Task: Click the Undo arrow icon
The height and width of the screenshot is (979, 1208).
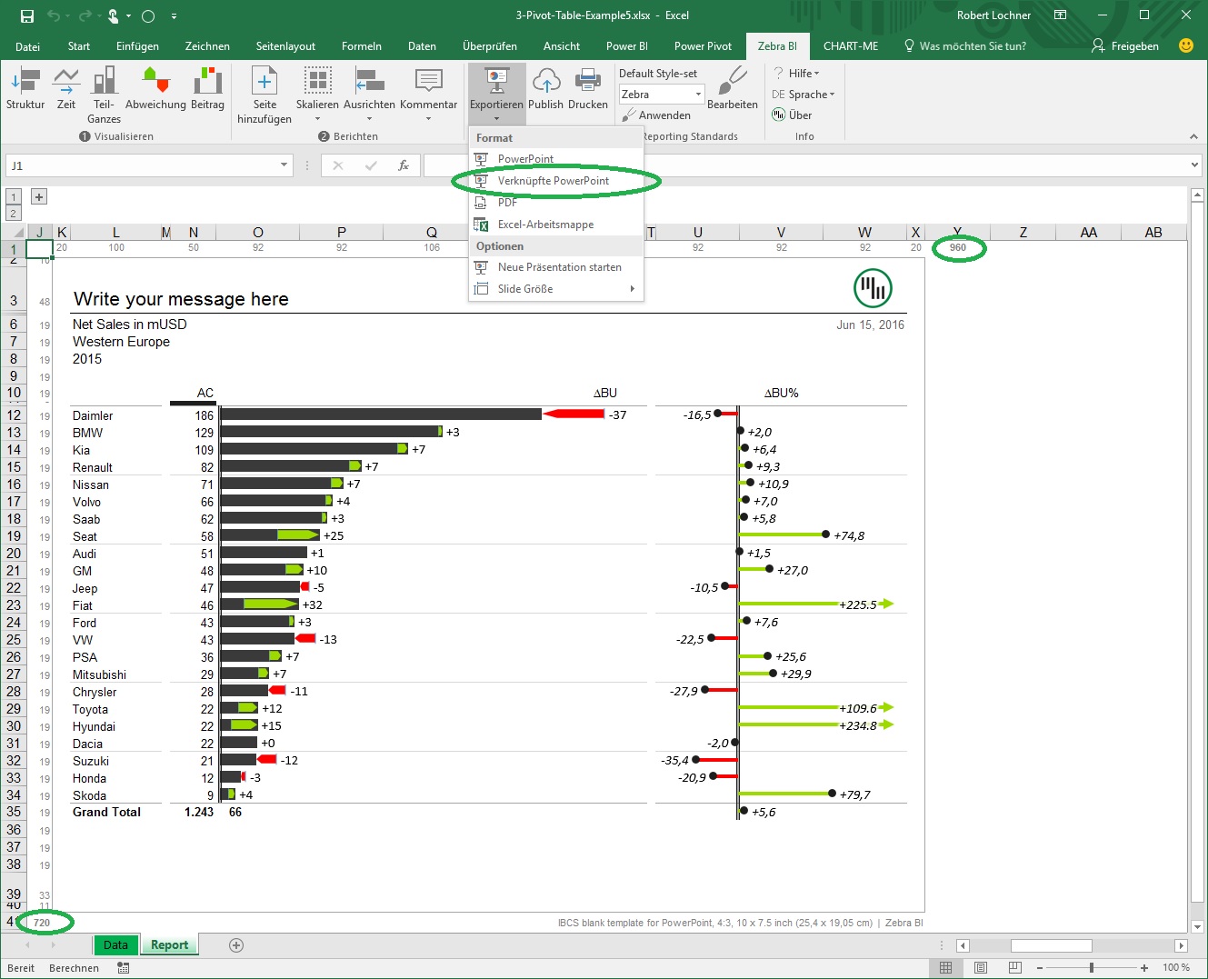Action: pyautogui.click(x=54, y=15)
